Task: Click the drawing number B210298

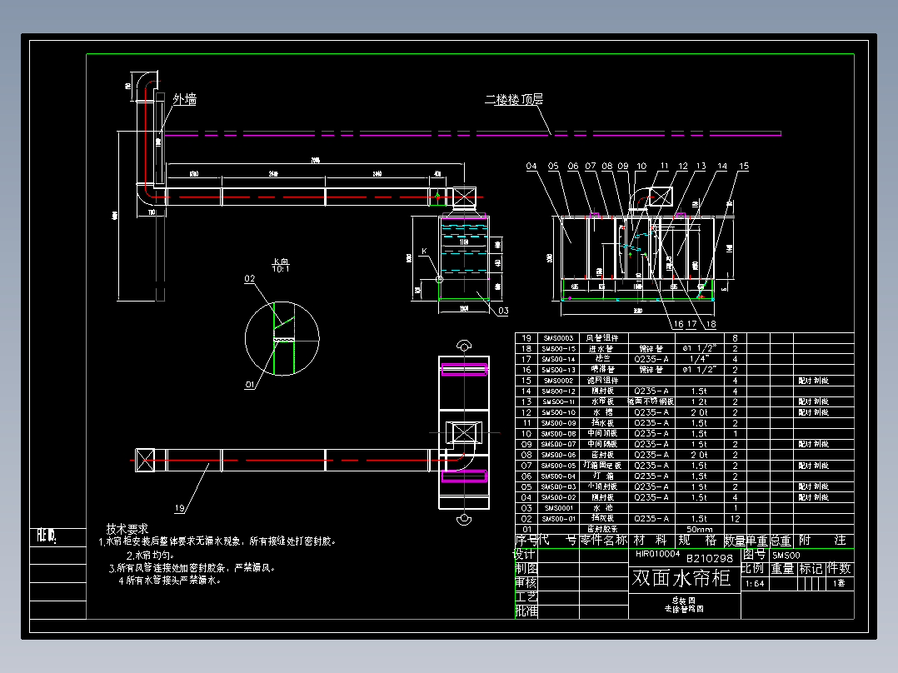Action: click(710, 558)
